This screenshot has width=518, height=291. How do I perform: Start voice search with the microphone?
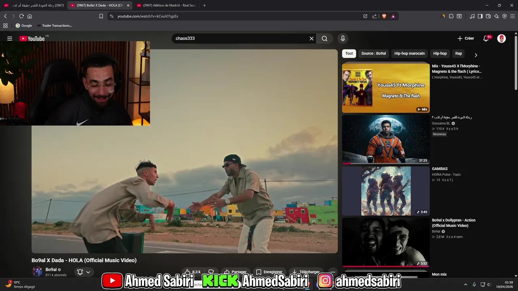tap(343, 38)
